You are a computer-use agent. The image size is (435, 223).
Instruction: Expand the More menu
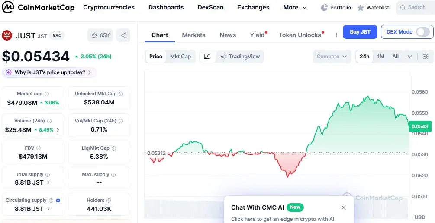click(x=295, y=8)
